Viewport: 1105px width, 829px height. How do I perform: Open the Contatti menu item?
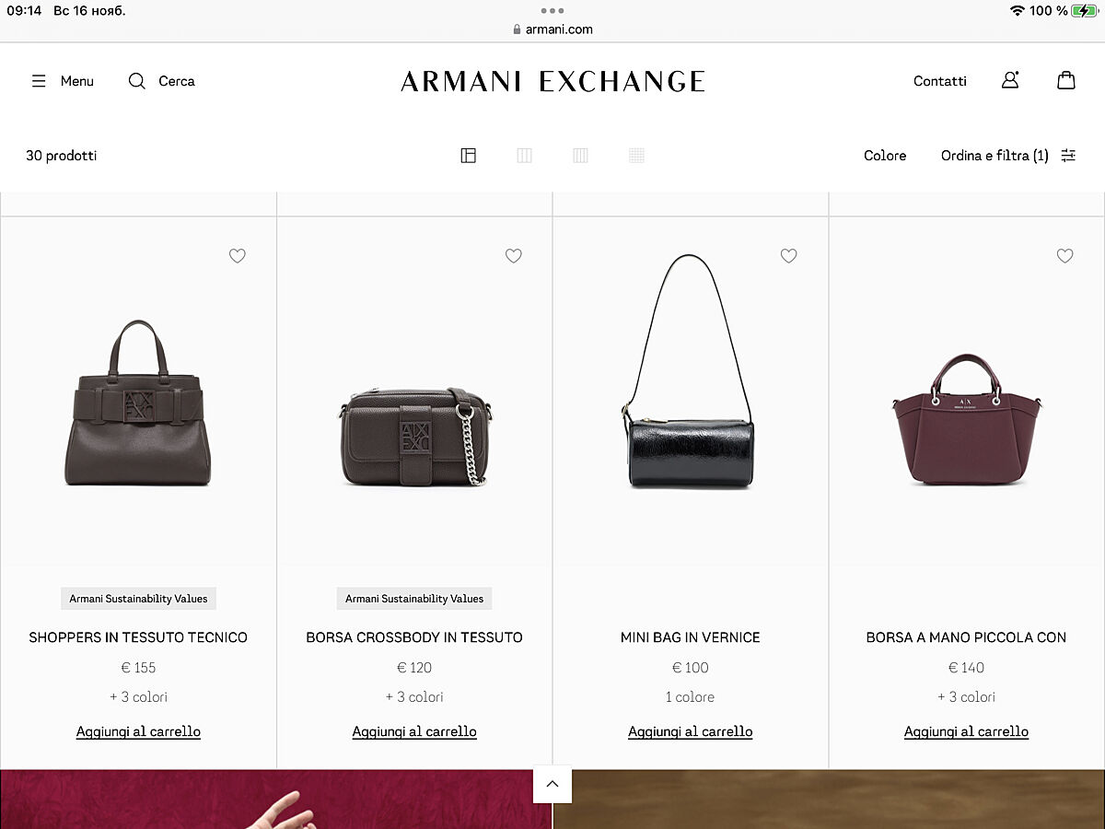(x=940, y=81)
